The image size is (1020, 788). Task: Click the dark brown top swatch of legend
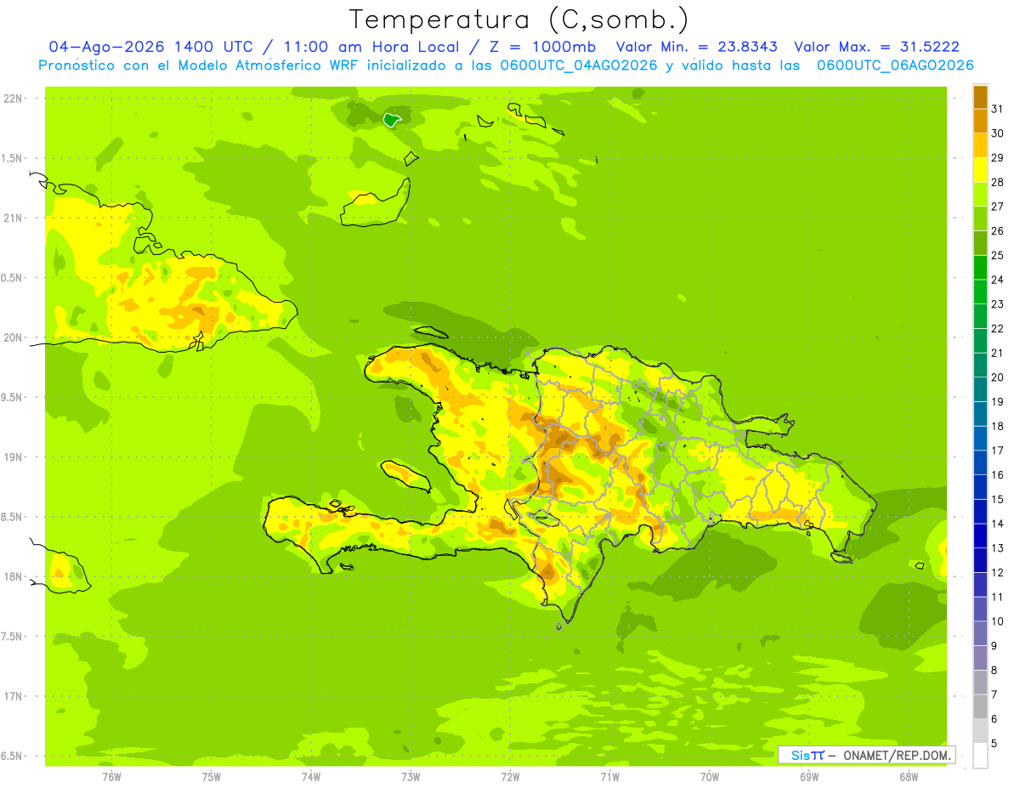point(980,97)
